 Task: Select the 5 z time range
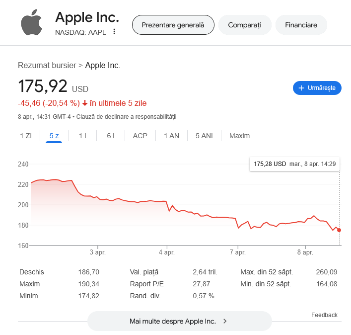[x=54, y=136]
